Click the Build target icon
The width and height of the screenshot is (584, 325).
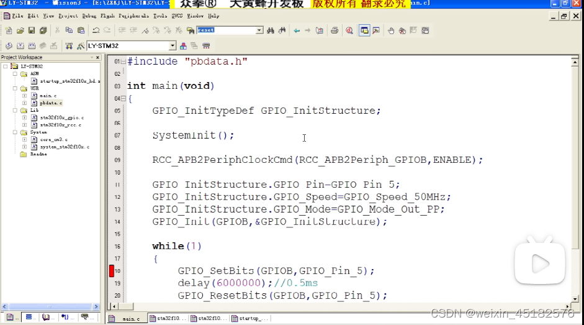pyautogui.click(x=20, y=46)
